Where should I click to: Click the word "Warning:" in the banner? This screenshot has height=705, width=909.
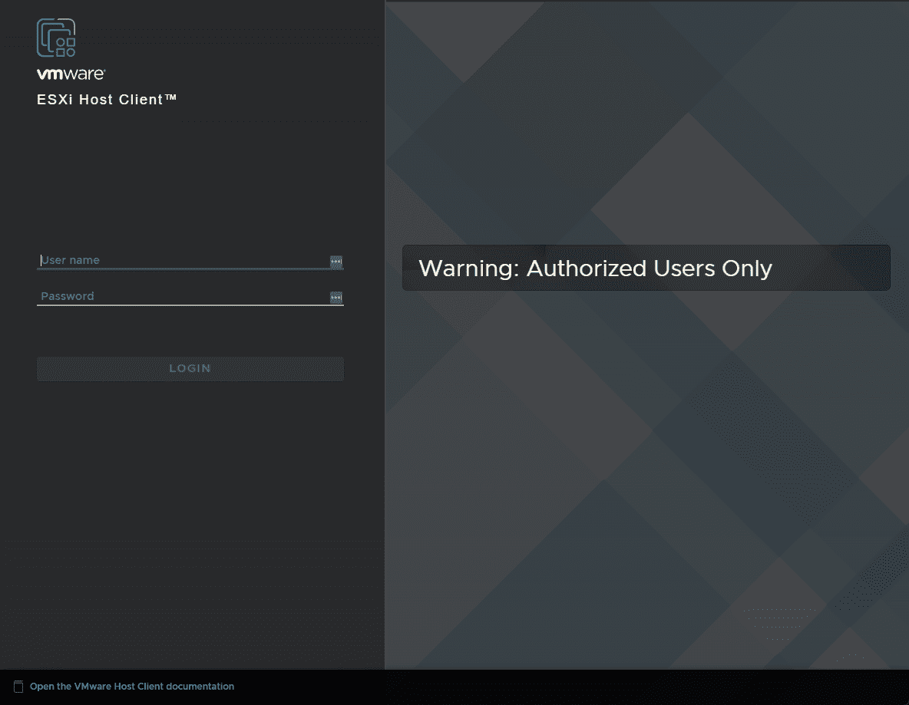(468, 268)
